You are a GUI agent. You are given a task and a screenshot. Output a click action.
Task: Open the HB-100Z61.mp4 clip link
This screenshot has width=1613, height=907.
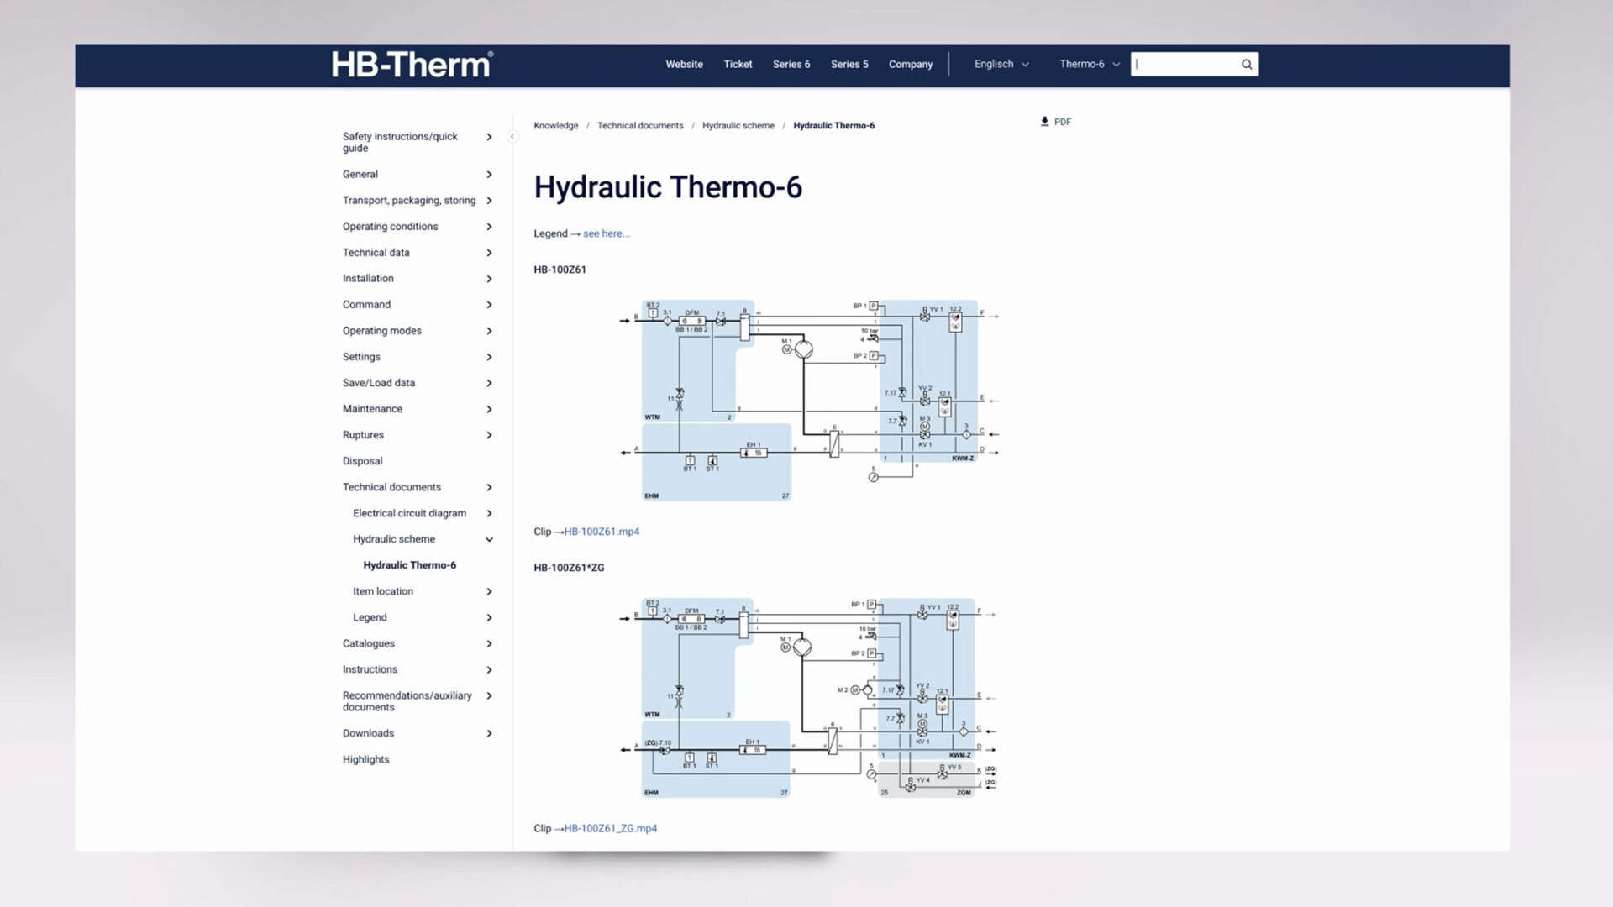click(x=602, y=532)
